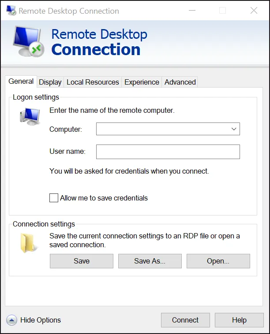Click the 'Logon settings' group label
The width and height of the screenshot is (270, 334).
pos(36,97)
